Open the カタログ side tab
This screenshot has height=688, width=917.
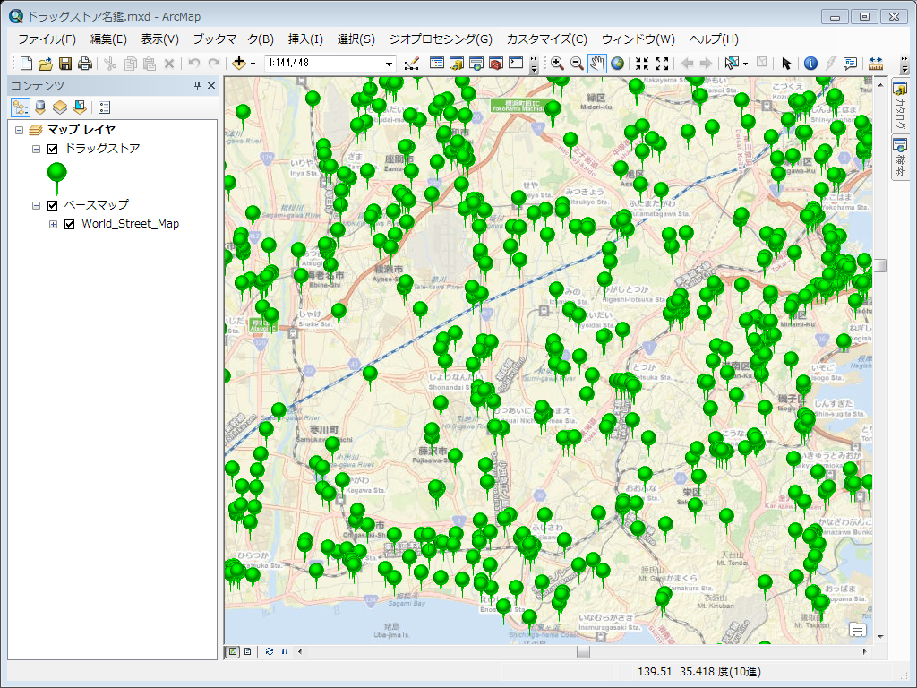[900, 106]
